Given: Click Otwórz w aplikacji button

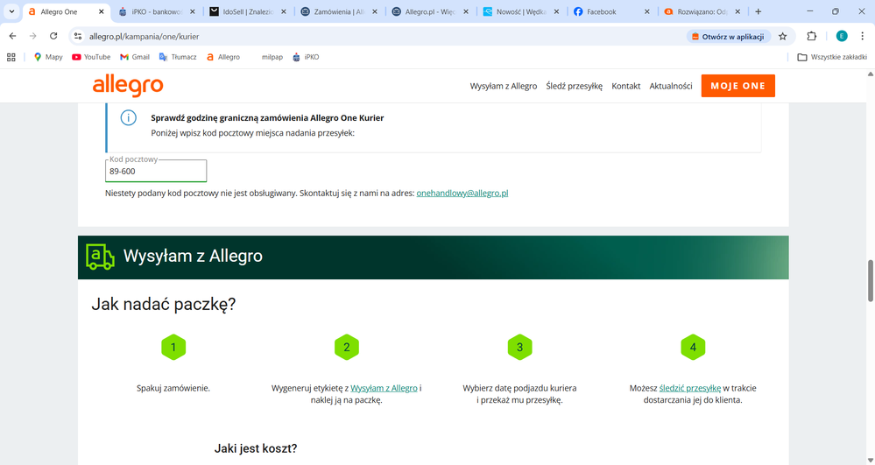Looking at the screenshot, I should pos(728,36).
